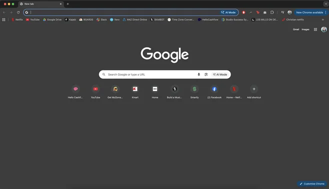Open a new tab with the plus button
The height and width of the screenshot is (189, 329).
click(x=67, y=4)
